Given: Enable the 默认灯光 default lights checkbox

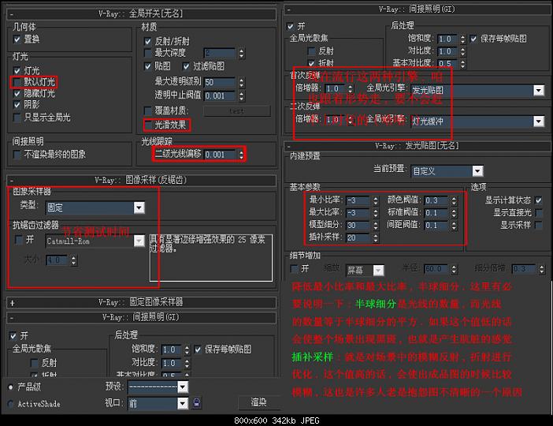Looking at the screenshot, I should click(17, 82).
